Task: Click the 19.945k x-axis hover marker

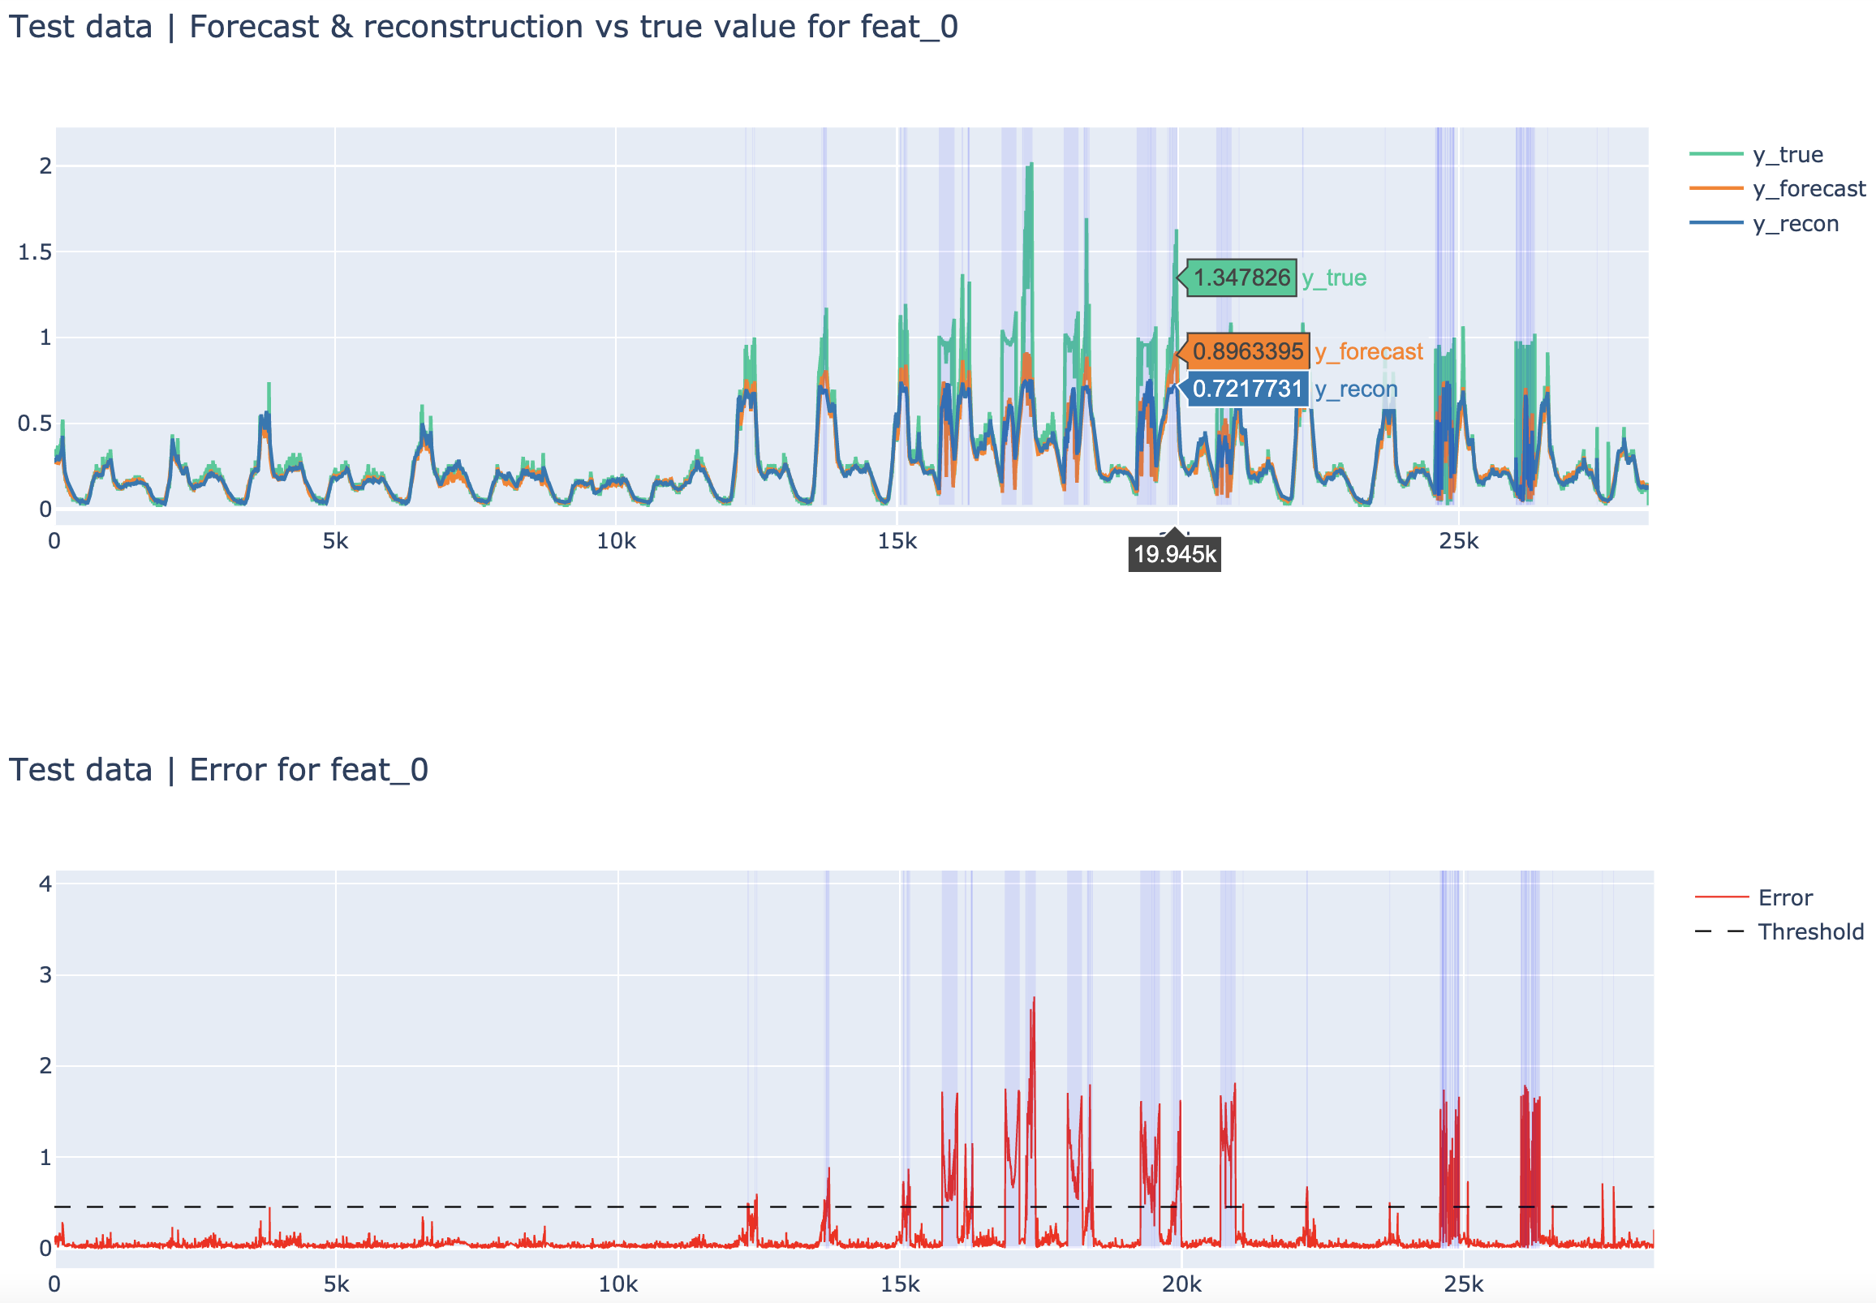Action: pyautogui.click(x=1174, y=554)
